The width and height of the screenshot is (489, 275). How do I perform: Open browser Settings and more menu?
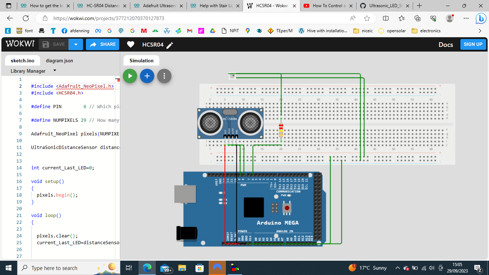pos(466,18)
